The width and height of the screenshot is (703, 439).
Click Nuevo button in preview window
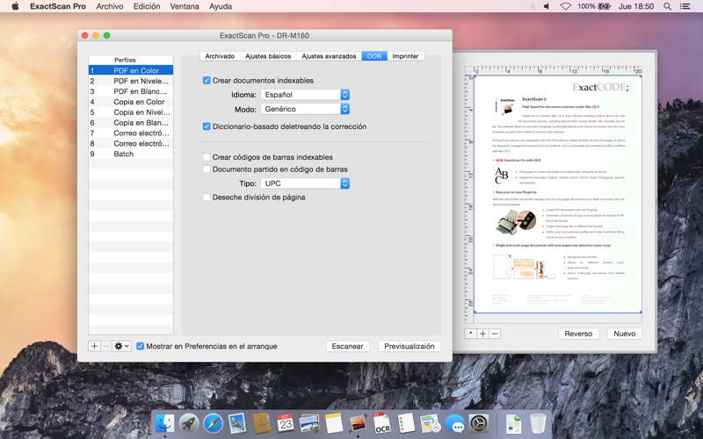(625, 334)
